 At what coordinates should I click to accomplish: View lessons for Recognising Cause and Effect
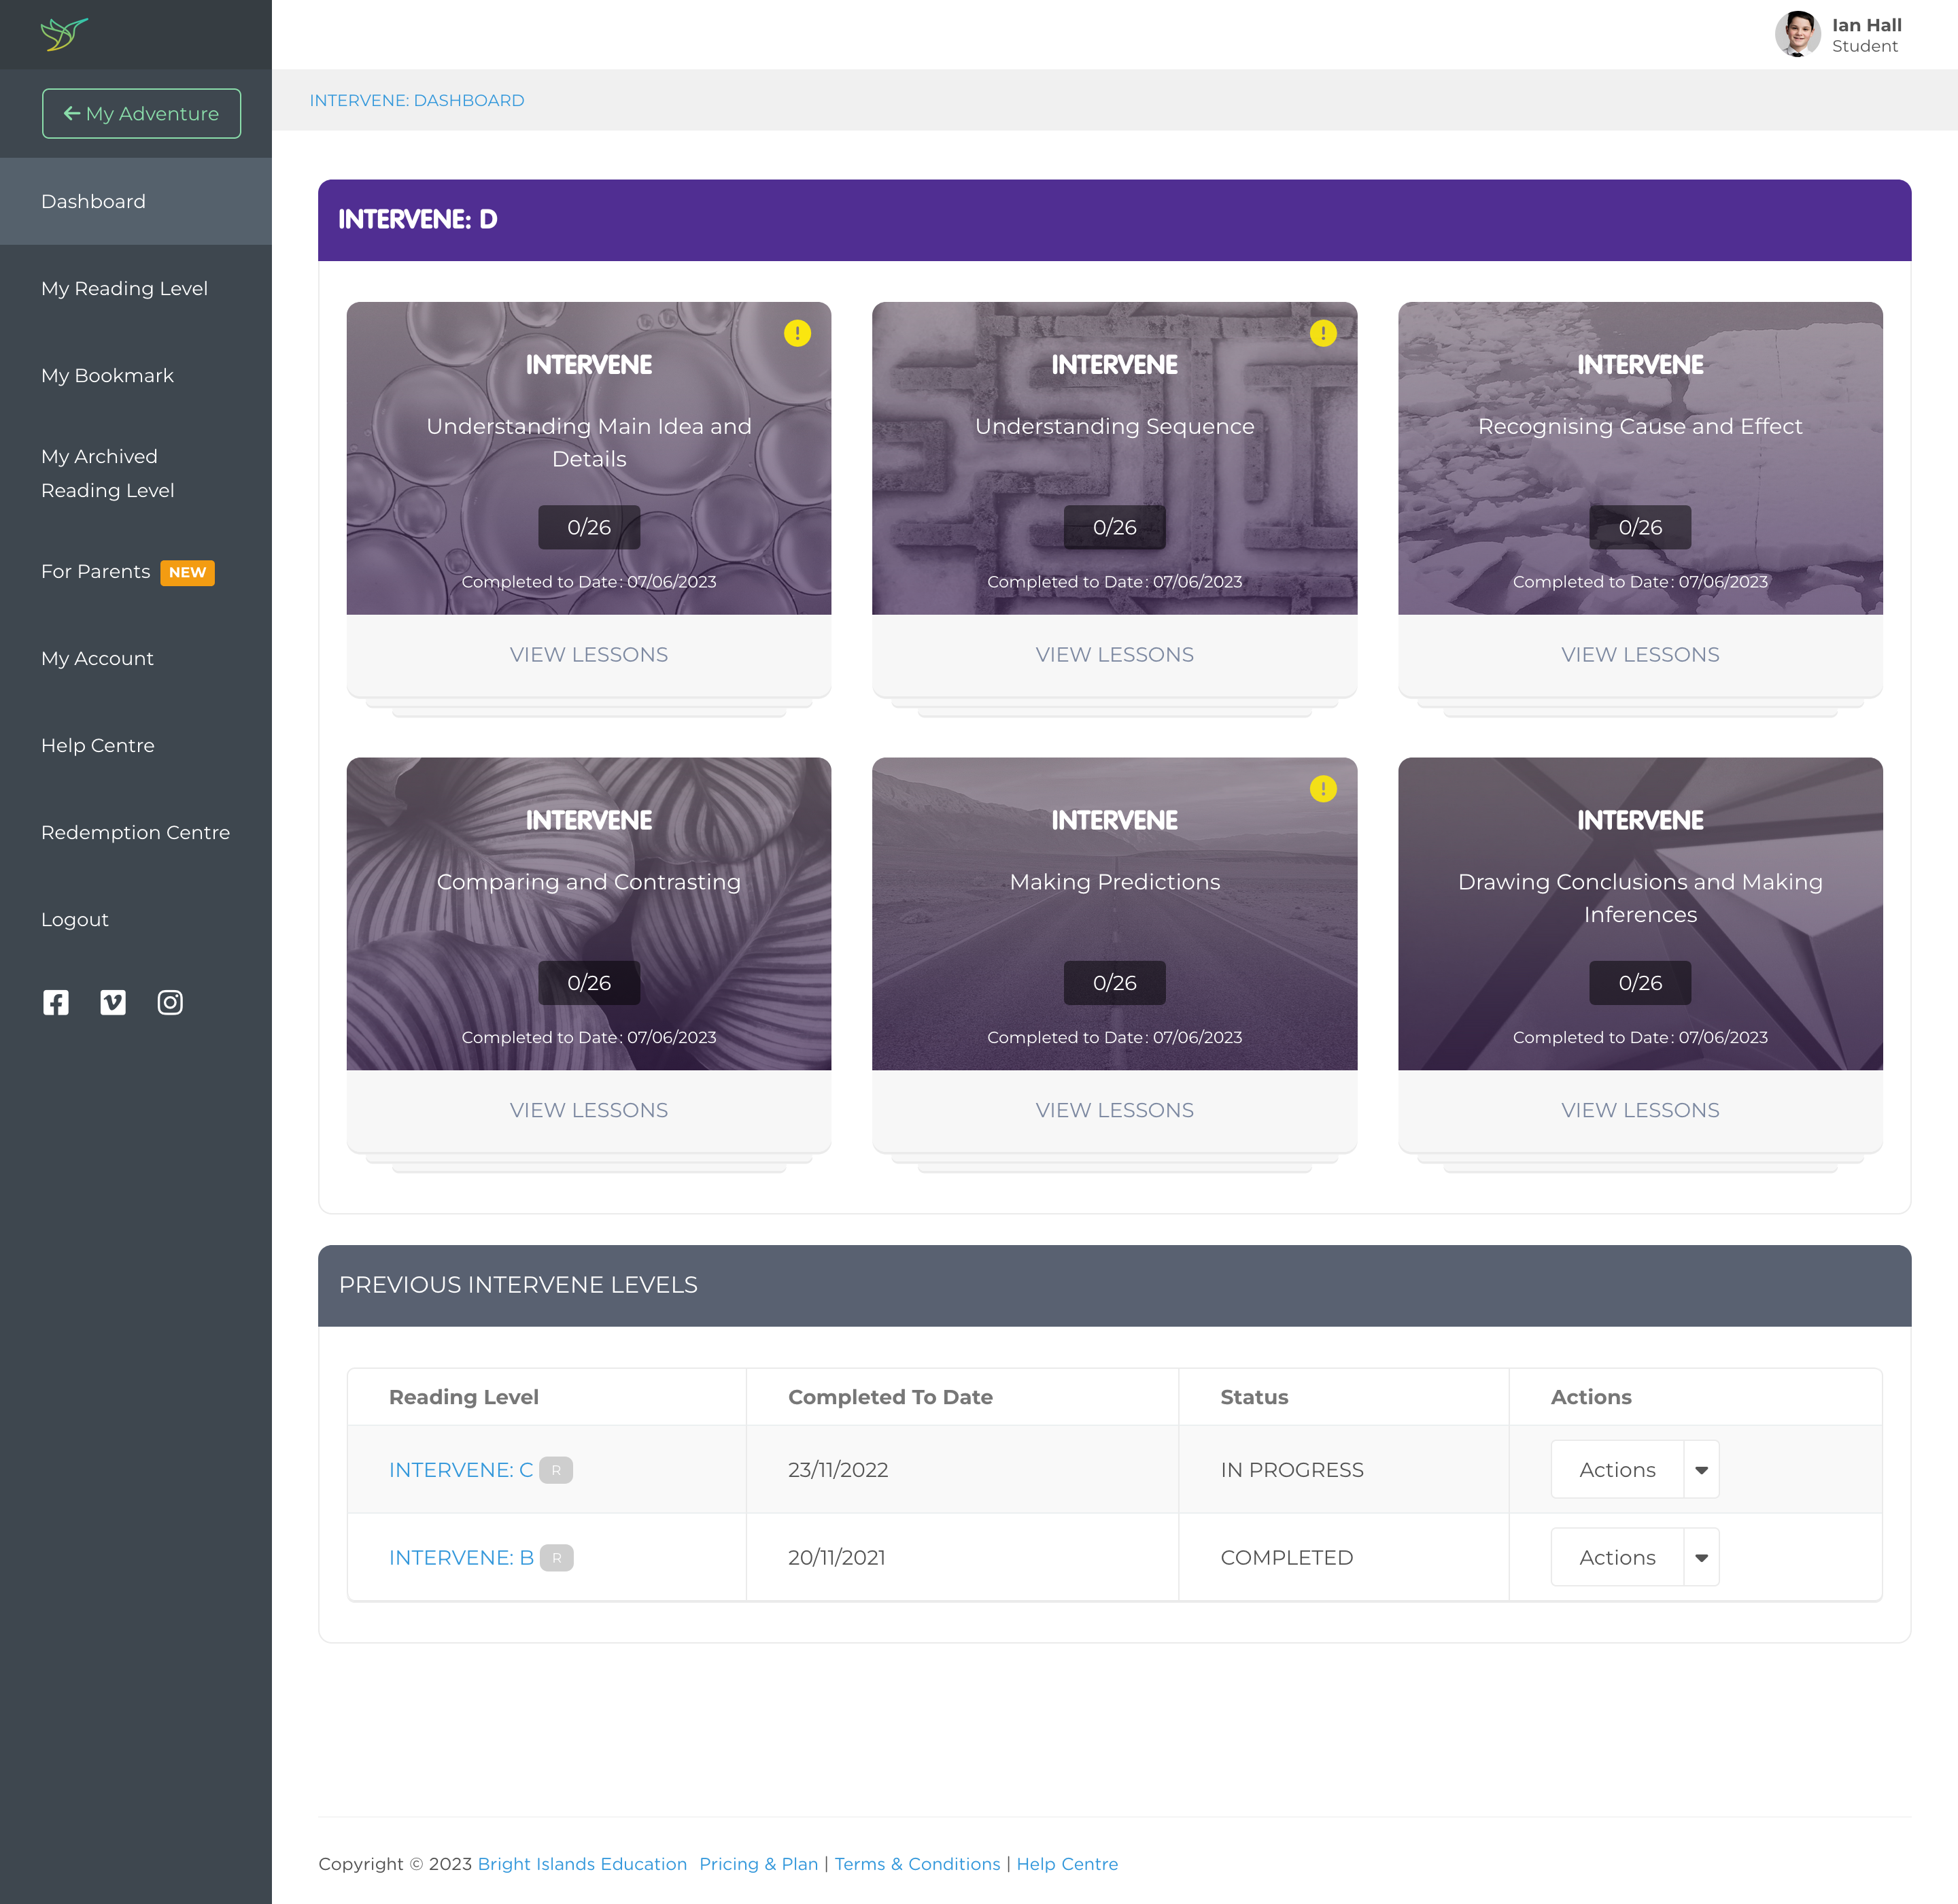point(1640,654)
